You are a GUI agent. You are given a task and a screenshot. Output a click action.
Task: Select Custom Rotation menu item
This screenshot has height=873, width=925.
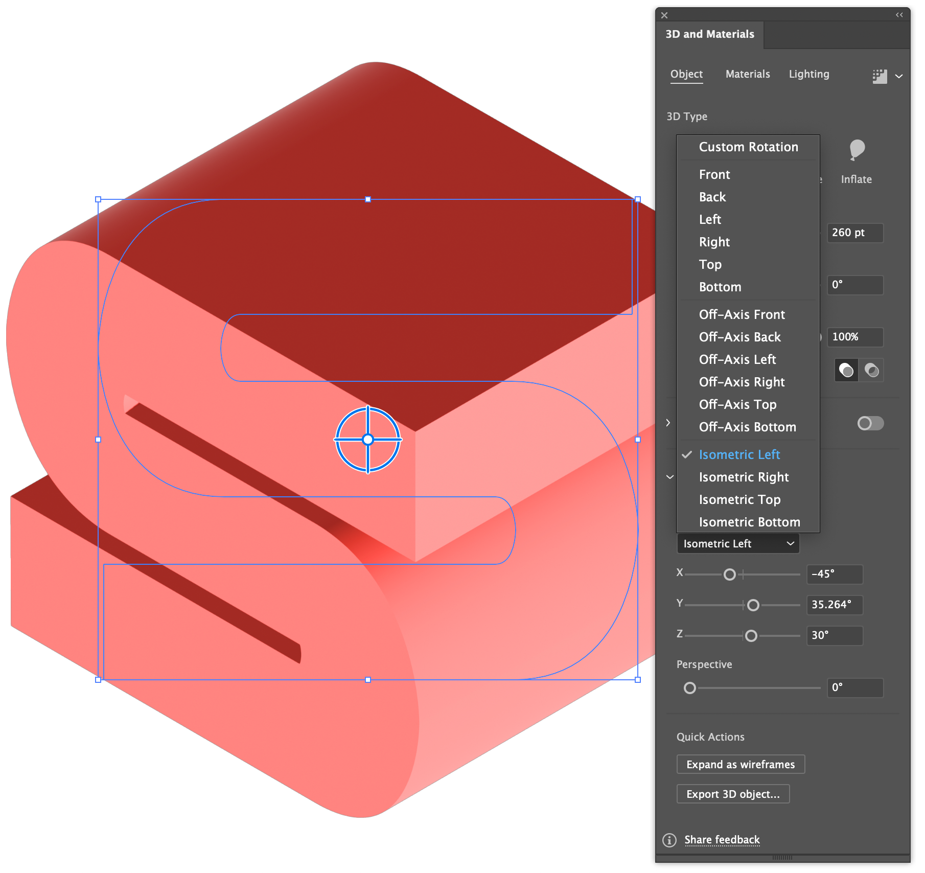(x=748, y=147)
